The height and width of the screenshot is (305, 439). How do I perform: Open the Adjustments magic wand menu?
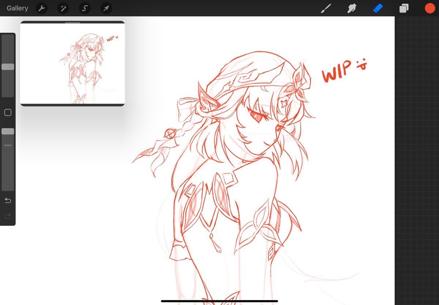[x=63, y=8]
